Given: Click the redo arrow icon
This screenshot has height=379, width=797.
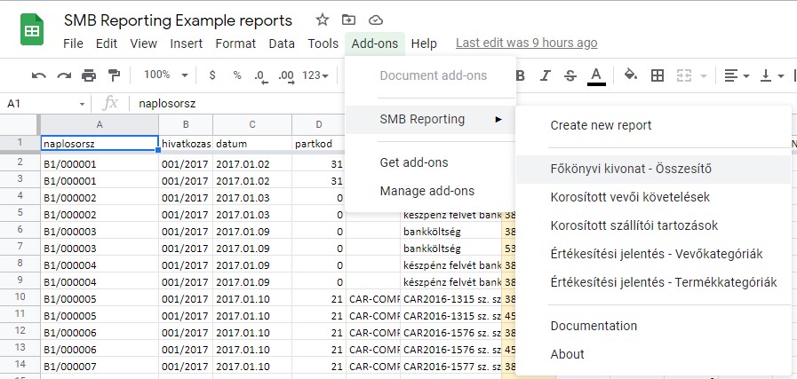Looking at the screenshot, I should (64, 75).
